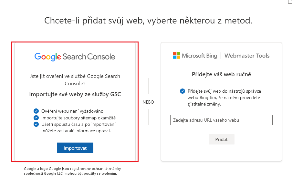This screenshot has width=292, height=186.
Task: Click checkmark beside 'Ověření webu není vyžadováno'
Action: pos(36,111)
